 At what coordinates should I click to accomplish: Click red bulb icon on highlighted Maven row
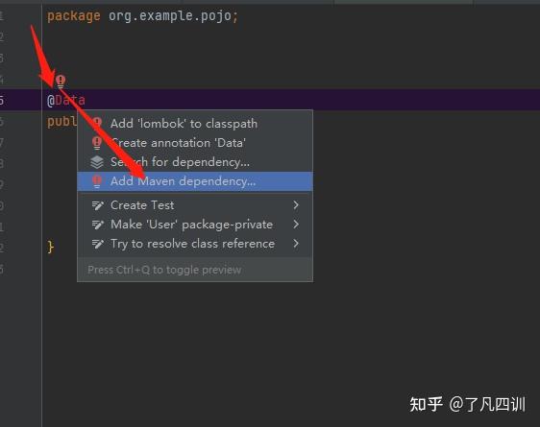click(97, 181)
